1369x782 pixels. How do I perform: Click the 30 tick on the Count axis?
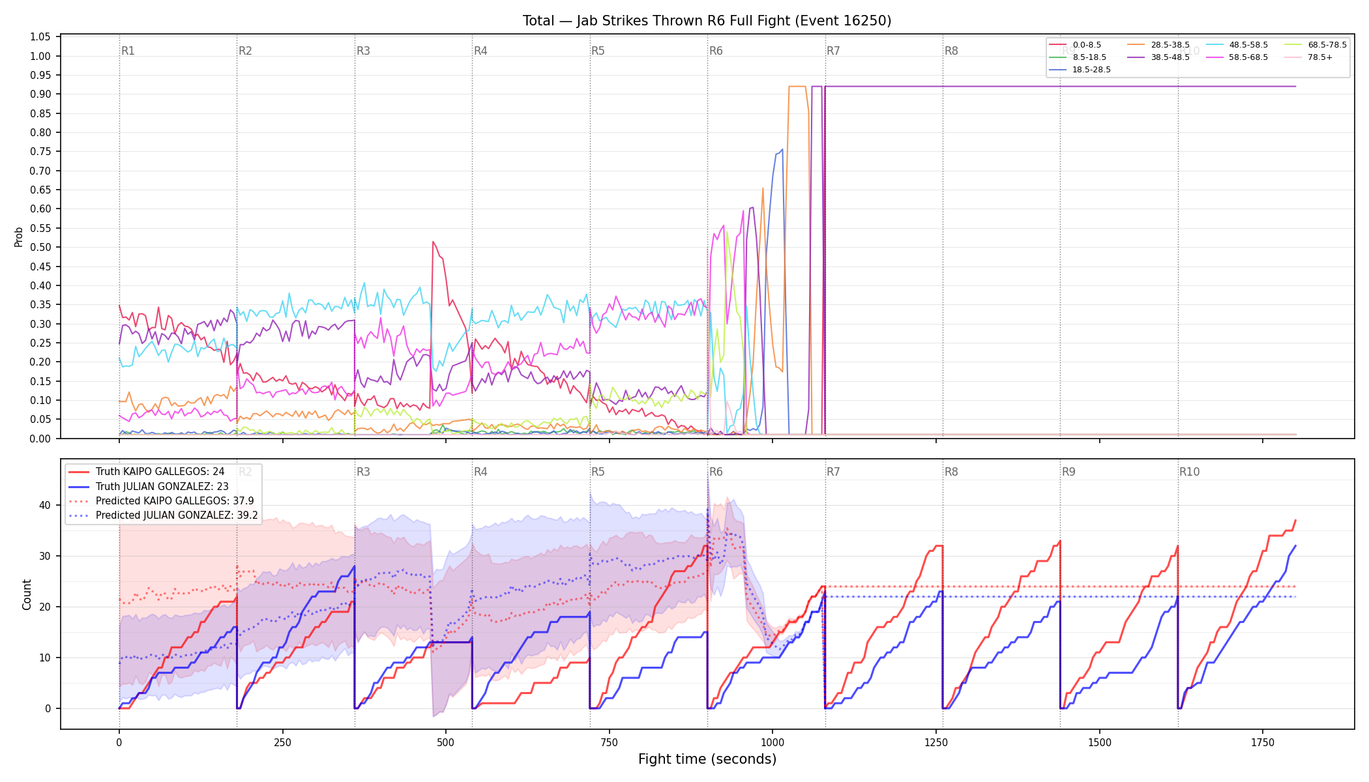click(45, 556)
